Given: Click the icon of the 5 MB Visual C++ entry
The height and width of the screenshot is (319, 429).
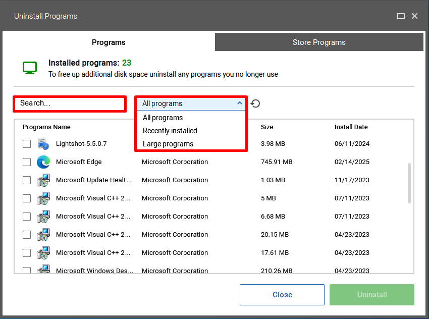Looking at the screenshot, I should (43, 198).
